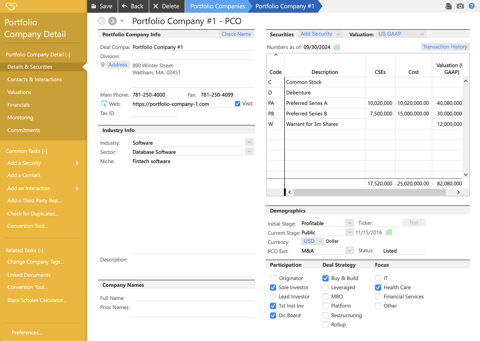Open the Commitments page
Image resolution: width=480 pixels, height=341 pixels.
(x=24, y=130)
